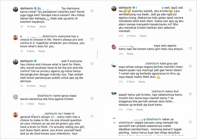Open commenter avatar beside "saya satu agama"
Screen dimensions: 197x139
click(114, 47)
